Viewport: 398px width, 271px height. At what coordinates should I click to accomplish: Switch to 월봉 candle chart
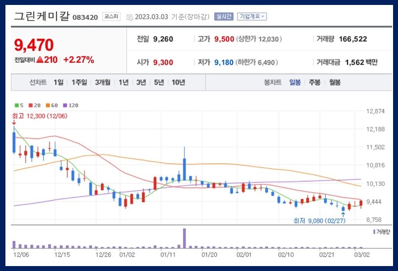(x=335, y=83)
